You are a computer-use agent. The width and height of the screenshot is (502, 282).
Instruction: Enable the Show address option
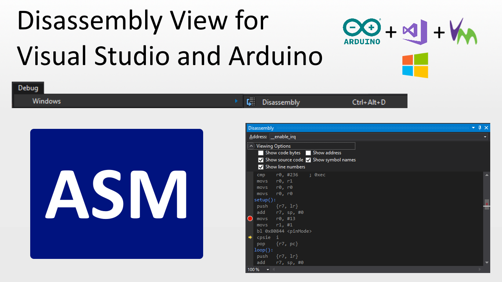click(308, 153)
